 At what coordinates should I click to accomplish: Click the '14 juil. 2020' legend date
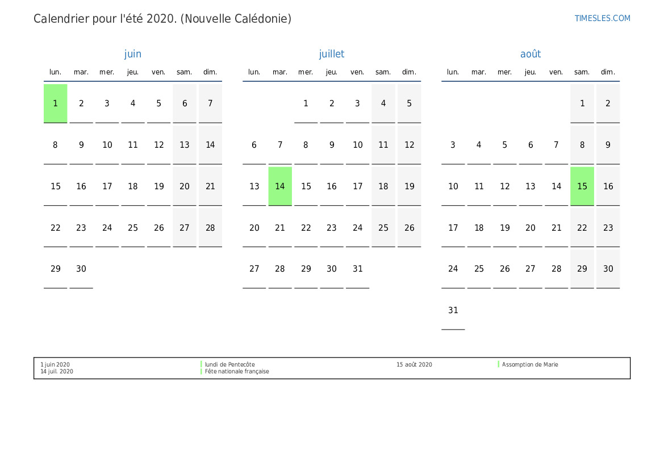(57, 371)
